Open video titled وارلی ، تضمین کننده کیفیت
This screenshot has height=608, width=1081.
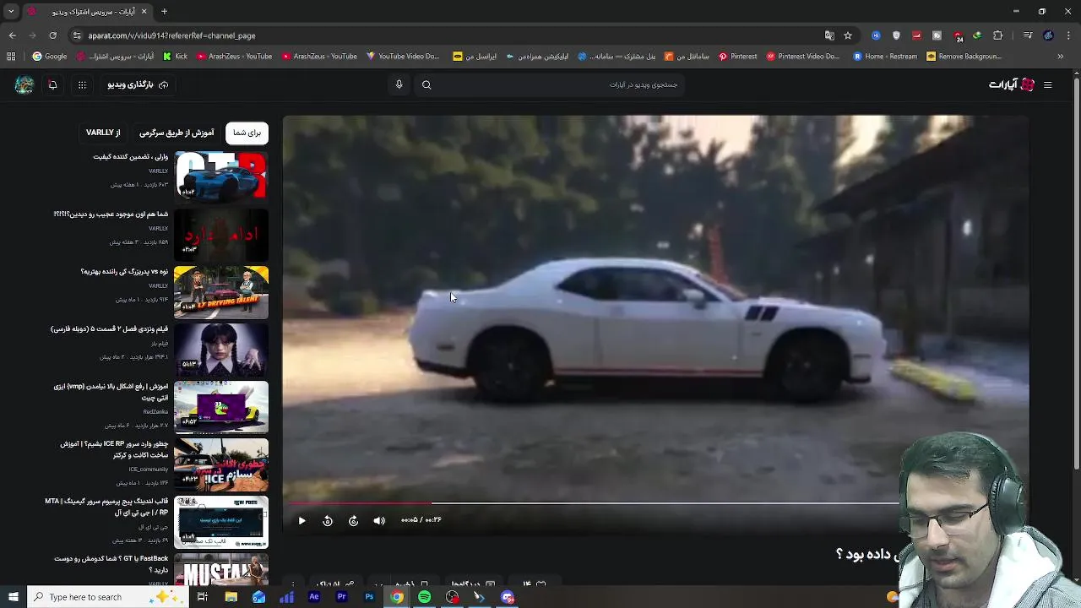click(x=130, y=157)
